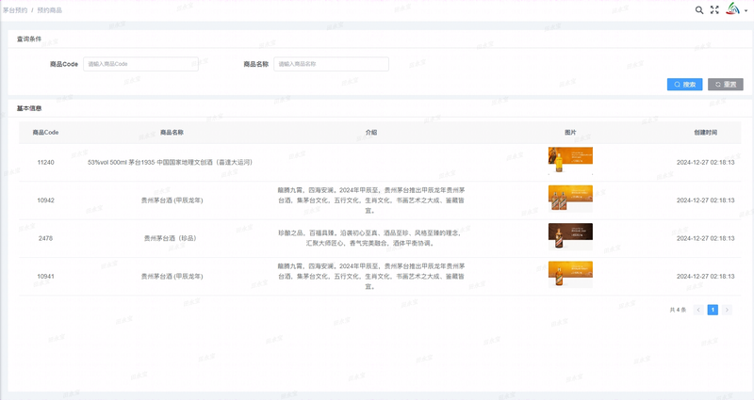Select product code 10942 cell
The image size is (754, 400).
pyautogui.click(x=45, y=200)
